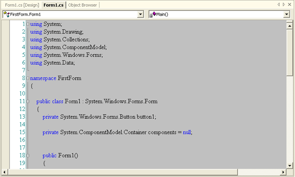Collapse the using directives region
Image resolution: width=295 pixels, height=177 pixels.
click(x=28, y=24)
